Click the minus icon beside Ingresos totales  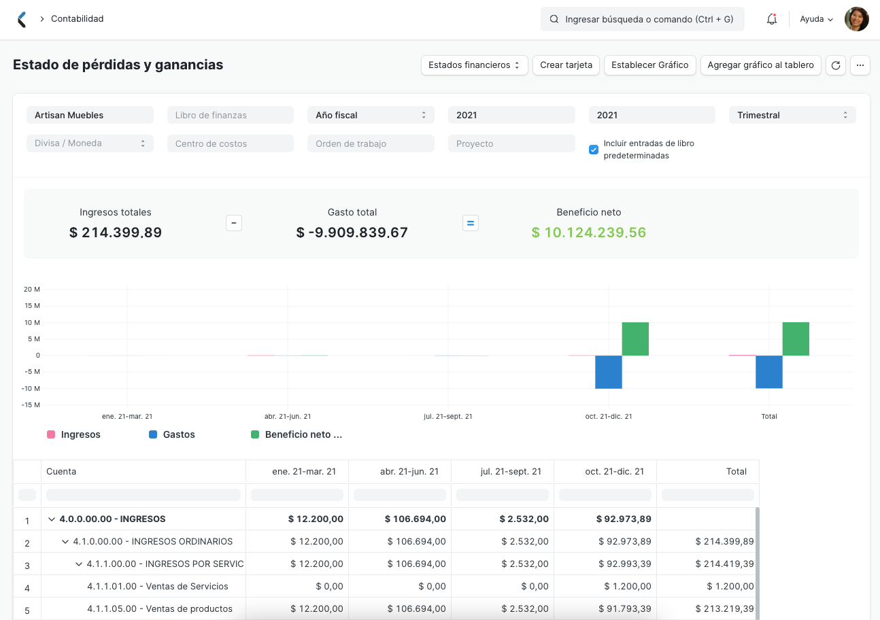pyautogui.click(x=234, y=223)
